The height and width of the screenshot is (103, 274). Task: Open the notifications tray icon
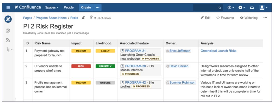252,8
